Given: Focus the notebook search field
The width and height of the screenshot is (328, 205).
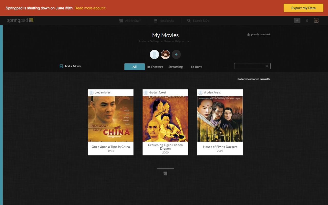Looking at the screenshot, I should pyautogui.click(x=252, y=66).
